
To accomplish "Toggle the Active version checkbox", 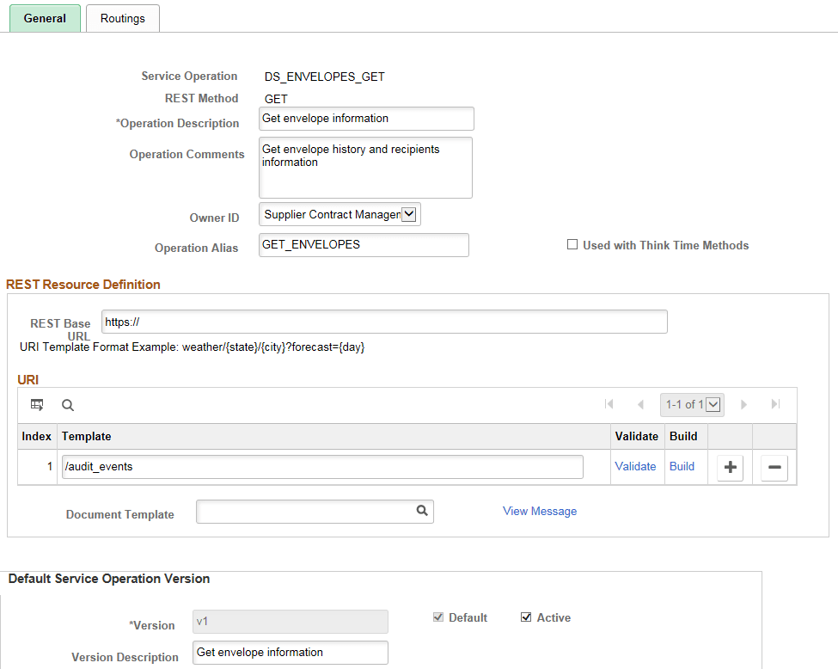I will 526,617.
